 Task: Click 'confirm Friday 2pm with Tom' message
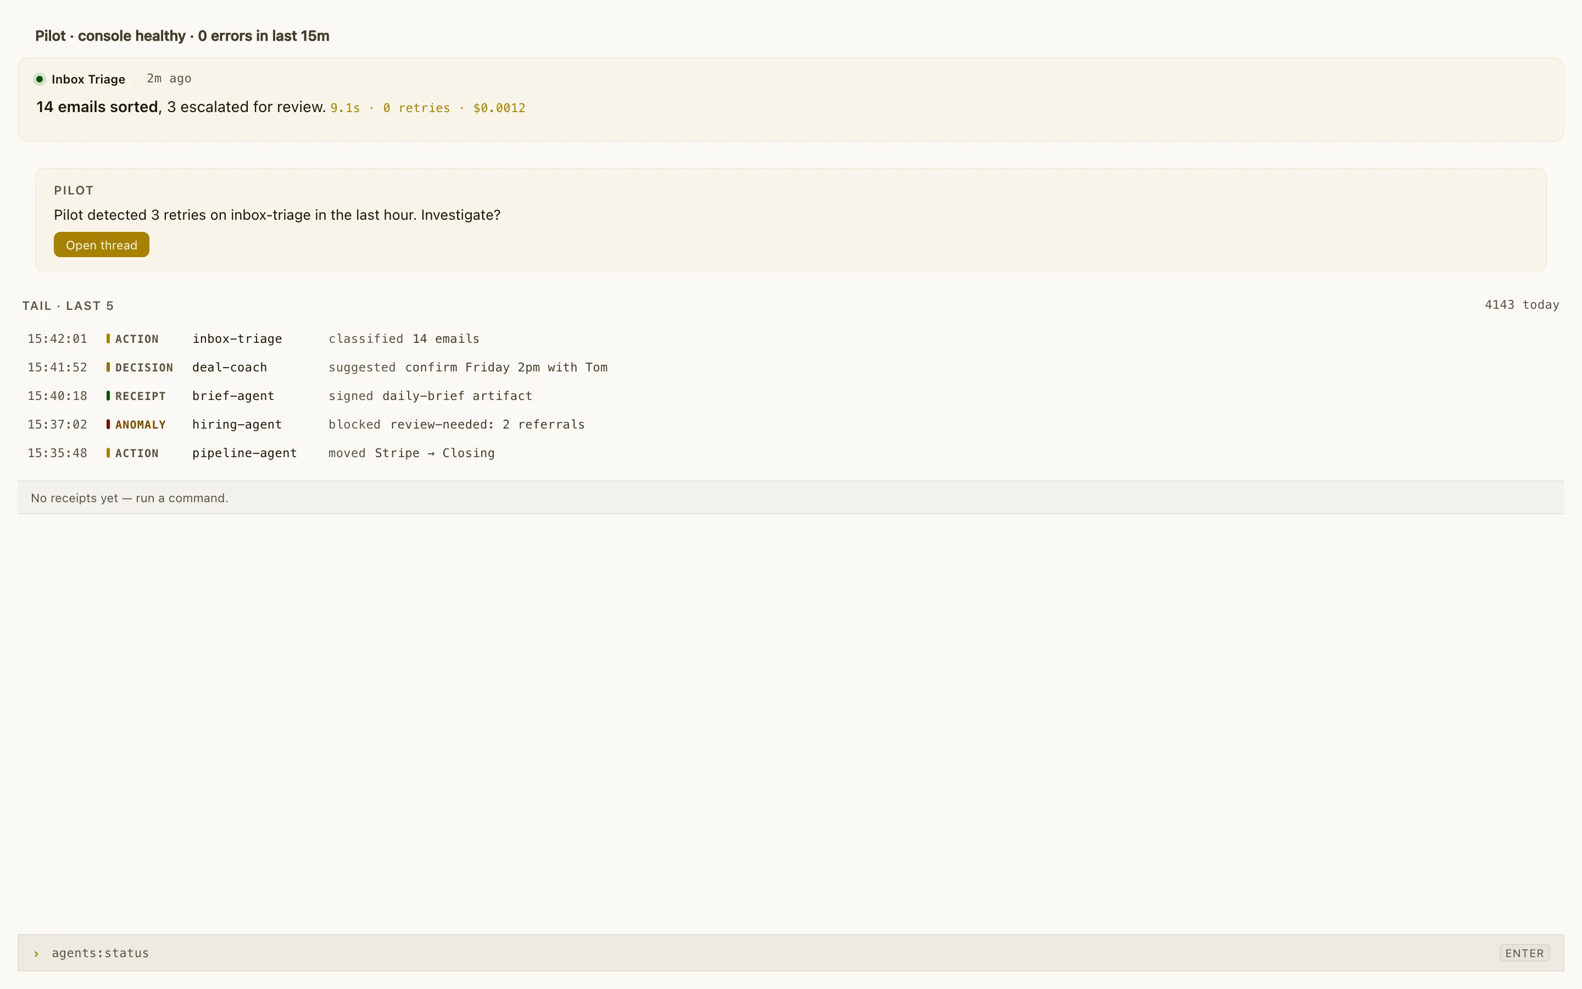pyautogui.click(x=506, y=368)
